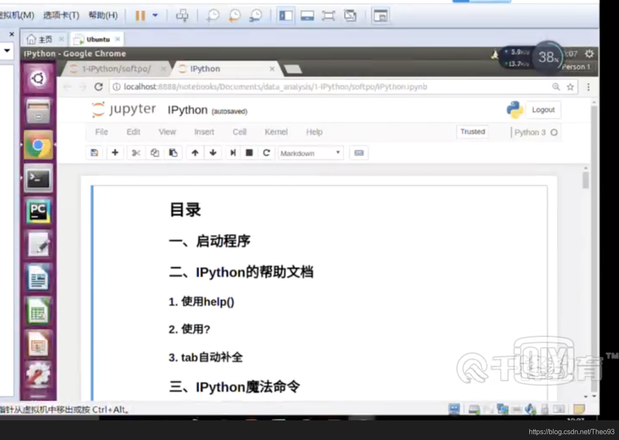Open the File menu in Jupyter
This screenshot has width=619, height=440.
(x=102, y=132)
